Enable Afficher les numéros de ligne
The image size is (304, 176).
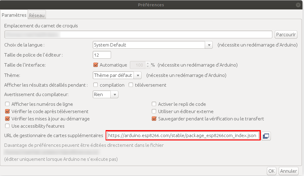coord(7,104)
